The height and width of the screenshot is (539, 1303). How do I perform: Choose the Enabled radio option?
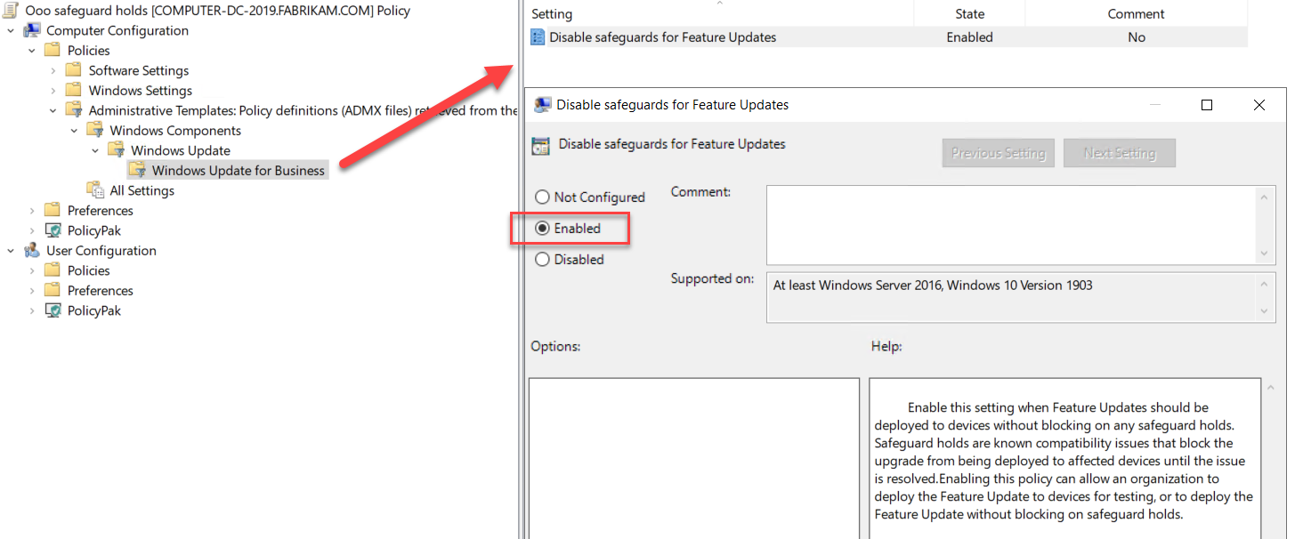[x=541, y=229]
